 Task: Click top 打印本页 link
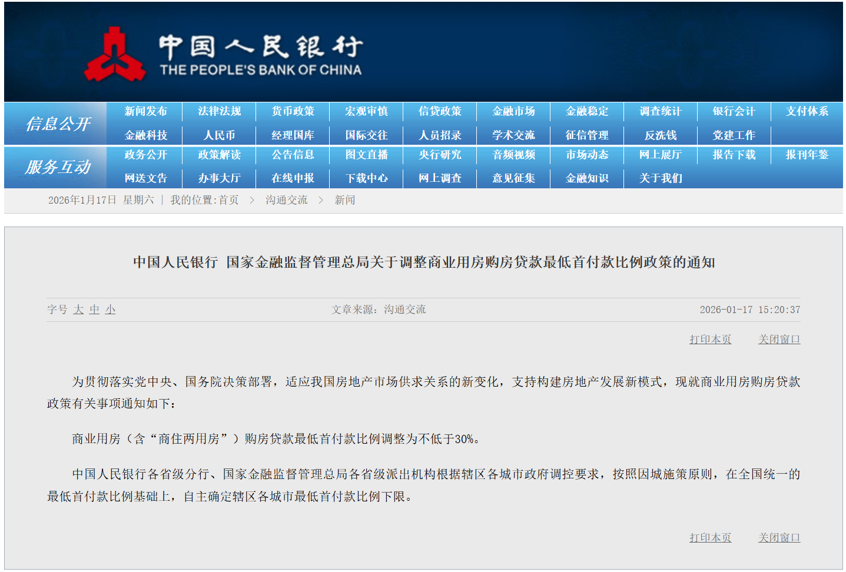(710, 340)
